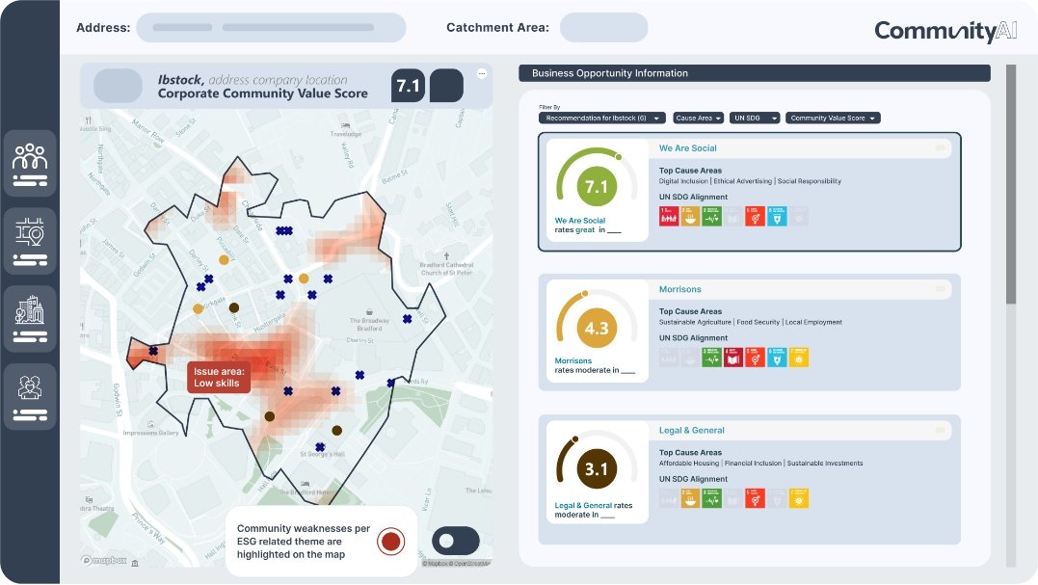Expand the UN SDG filter dropdown
Image resolution: width=1038 pixels, height=585 pixels.
click(x=752, y=119)
